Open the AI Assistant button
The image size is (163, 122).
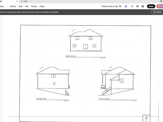point(160,6)
